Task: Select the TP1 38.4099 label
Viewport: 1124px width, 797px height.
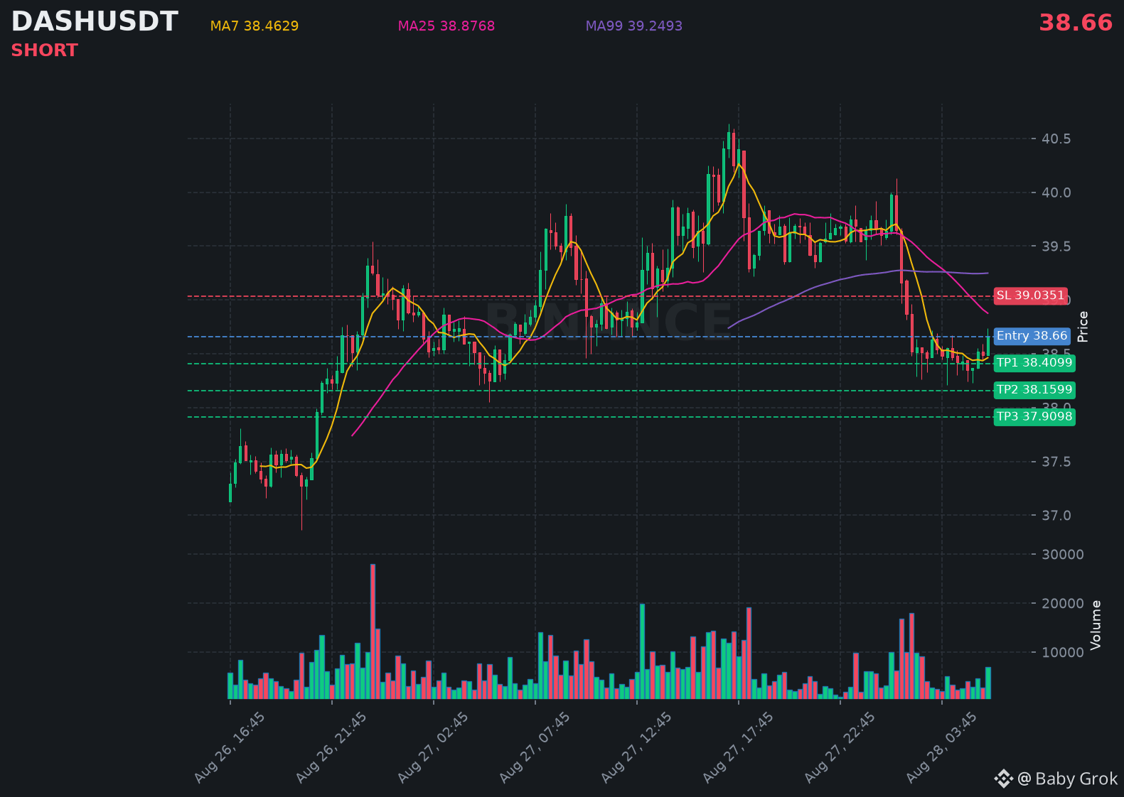Action: [x=1034, y=363]
